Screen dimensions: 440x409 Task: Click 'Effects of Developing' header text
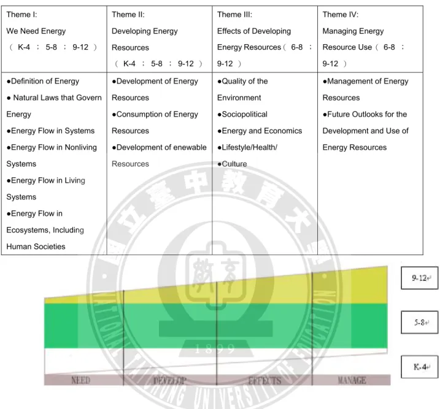click(x=254, y=31)
